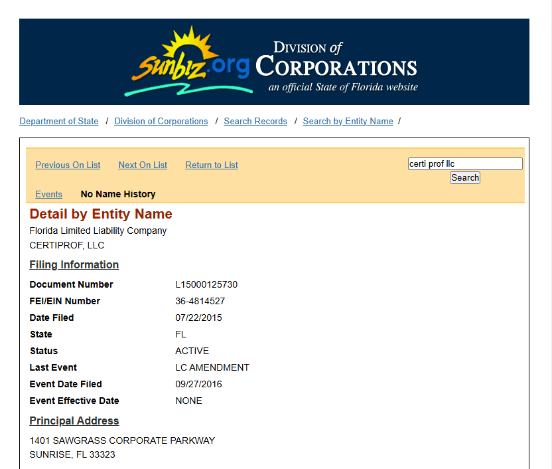Open the Events link
The width and height of the screenshot is (552, 469).
click(49, 195)
